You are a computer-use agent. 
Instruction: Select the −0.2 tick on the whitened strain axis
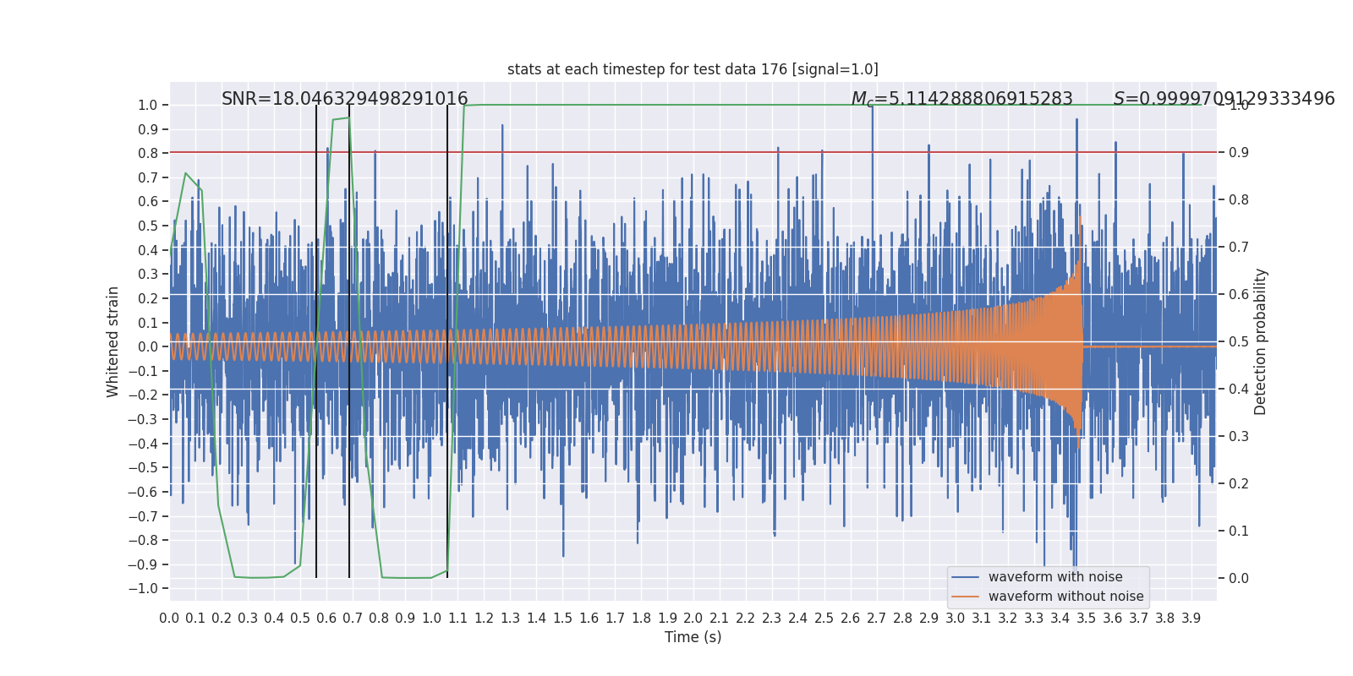pyautogui.click(x=142, y=395)
